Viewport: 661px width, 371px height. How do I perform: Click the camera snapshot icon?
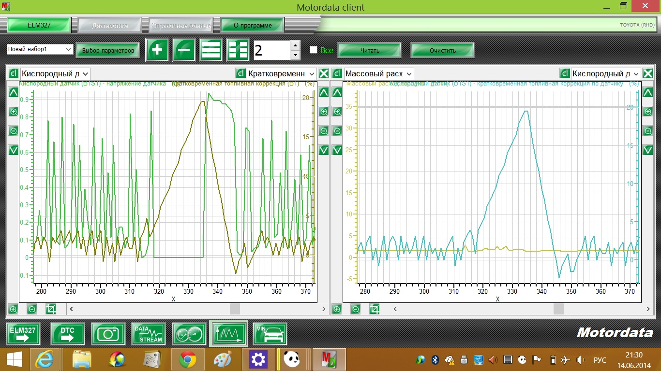(x=108, y=334)
